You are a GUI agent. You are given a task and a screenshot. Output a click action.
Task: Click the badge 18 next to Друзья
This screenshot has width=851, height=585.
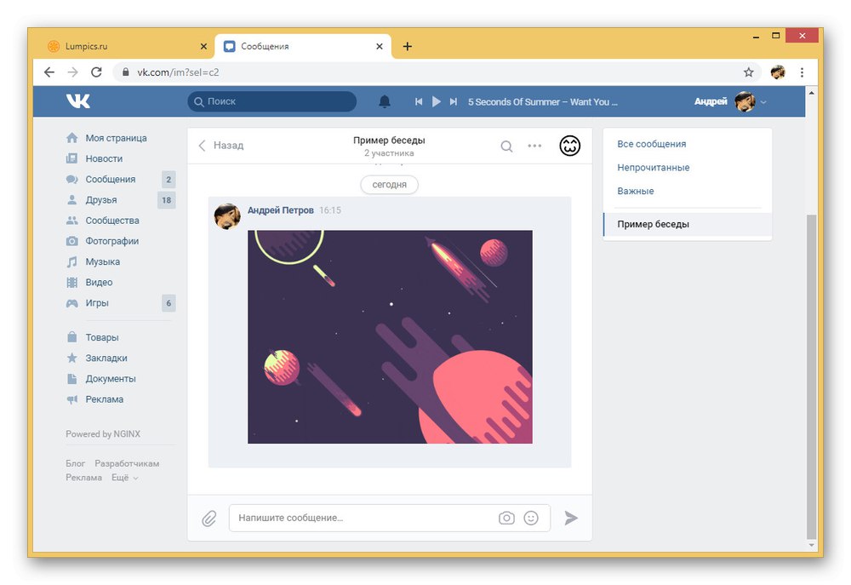point(167,200)
